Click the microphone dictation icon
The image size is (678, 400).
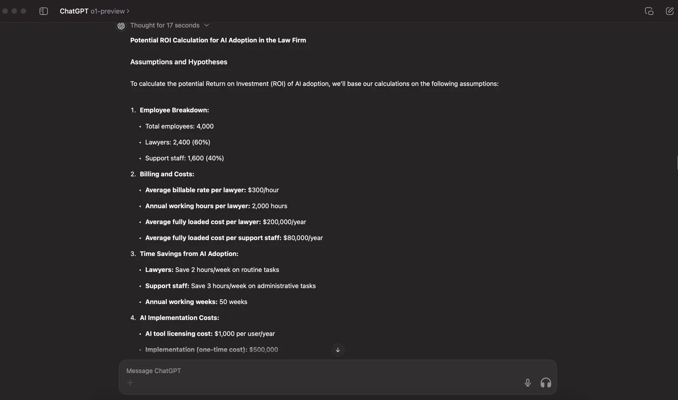click(527, 382)
